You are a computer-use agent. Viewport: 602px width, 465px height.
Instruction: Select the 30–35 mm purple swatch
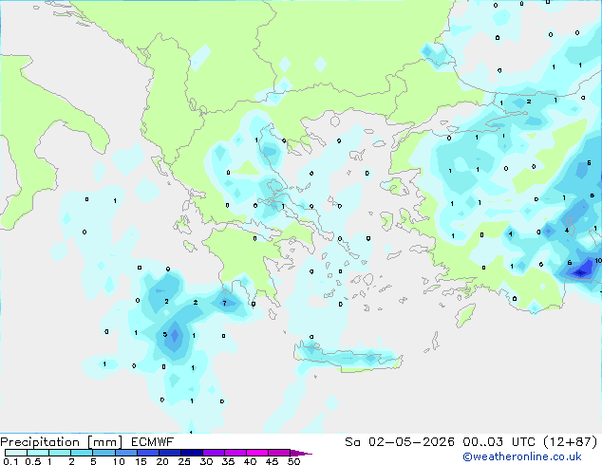213,453
